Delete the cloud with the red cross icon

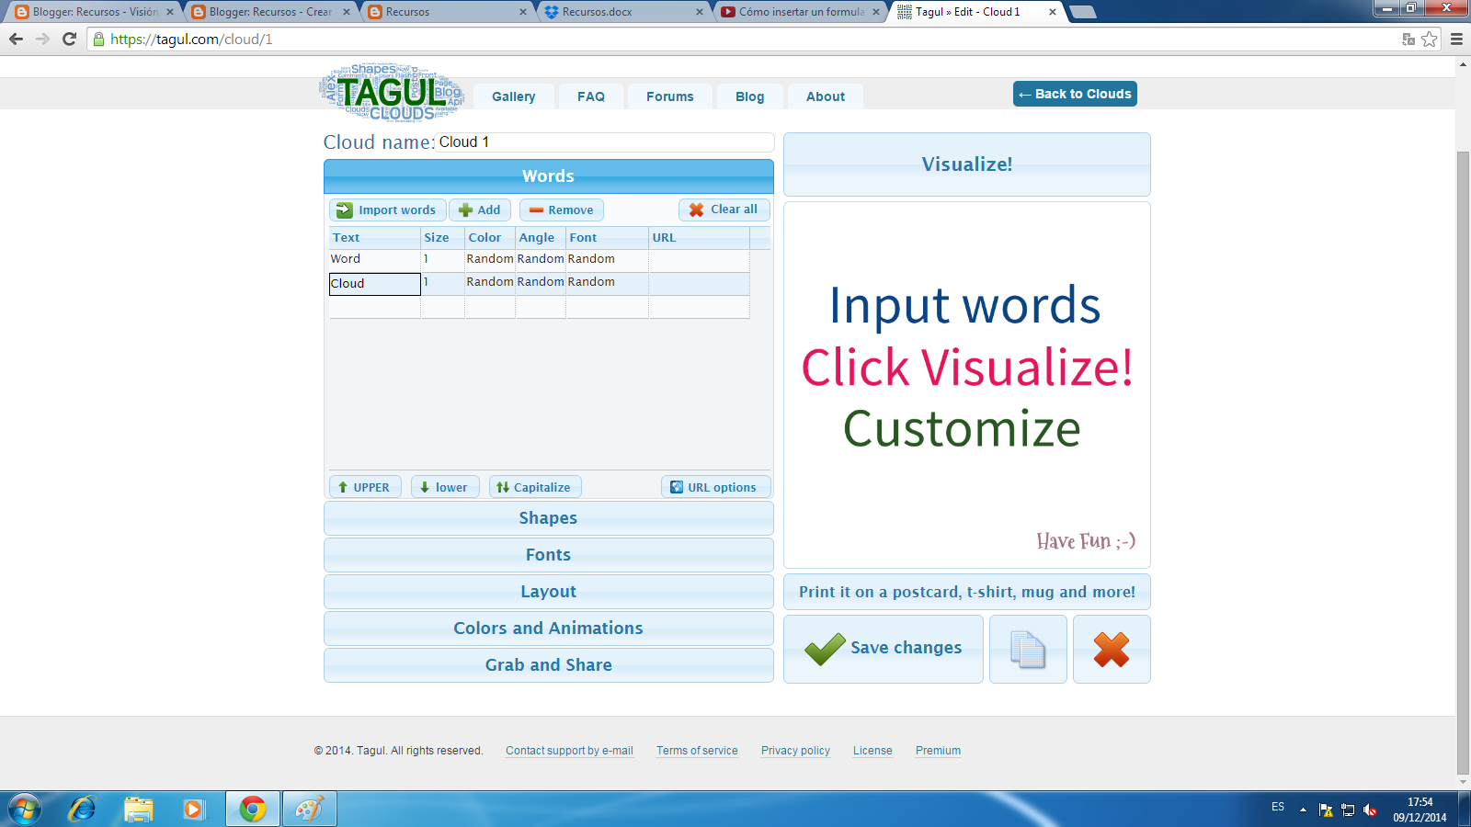[1111, 649]
